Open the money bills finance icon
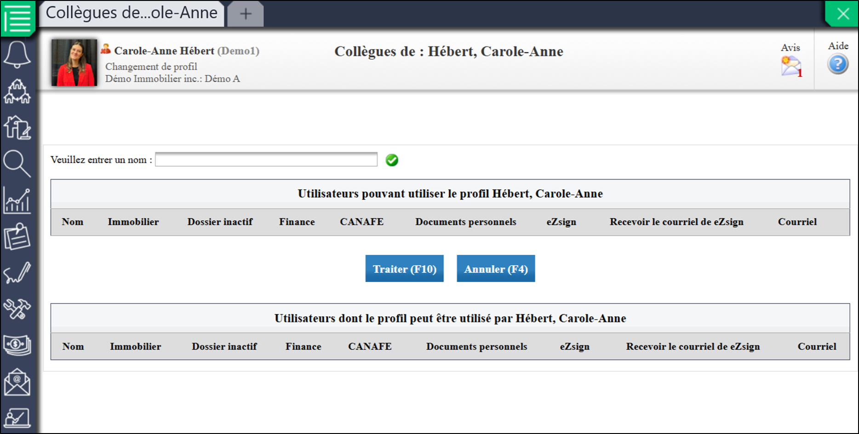The width and height of the screenshot is (859, 434). pos(17,345)
